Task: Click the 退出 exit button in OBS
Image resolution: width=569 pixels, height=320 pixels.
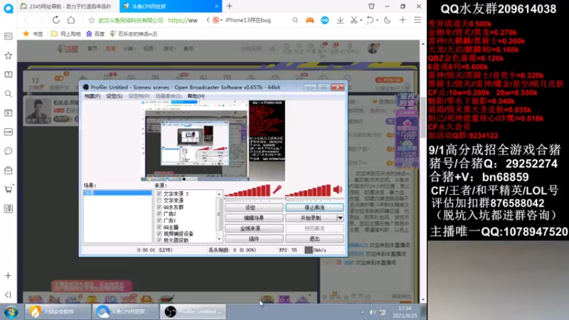Action: pos(314,239)
